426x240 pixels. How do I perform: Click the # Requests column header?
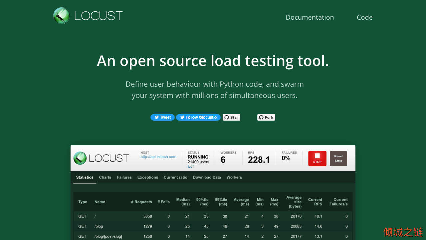point(141,202)
